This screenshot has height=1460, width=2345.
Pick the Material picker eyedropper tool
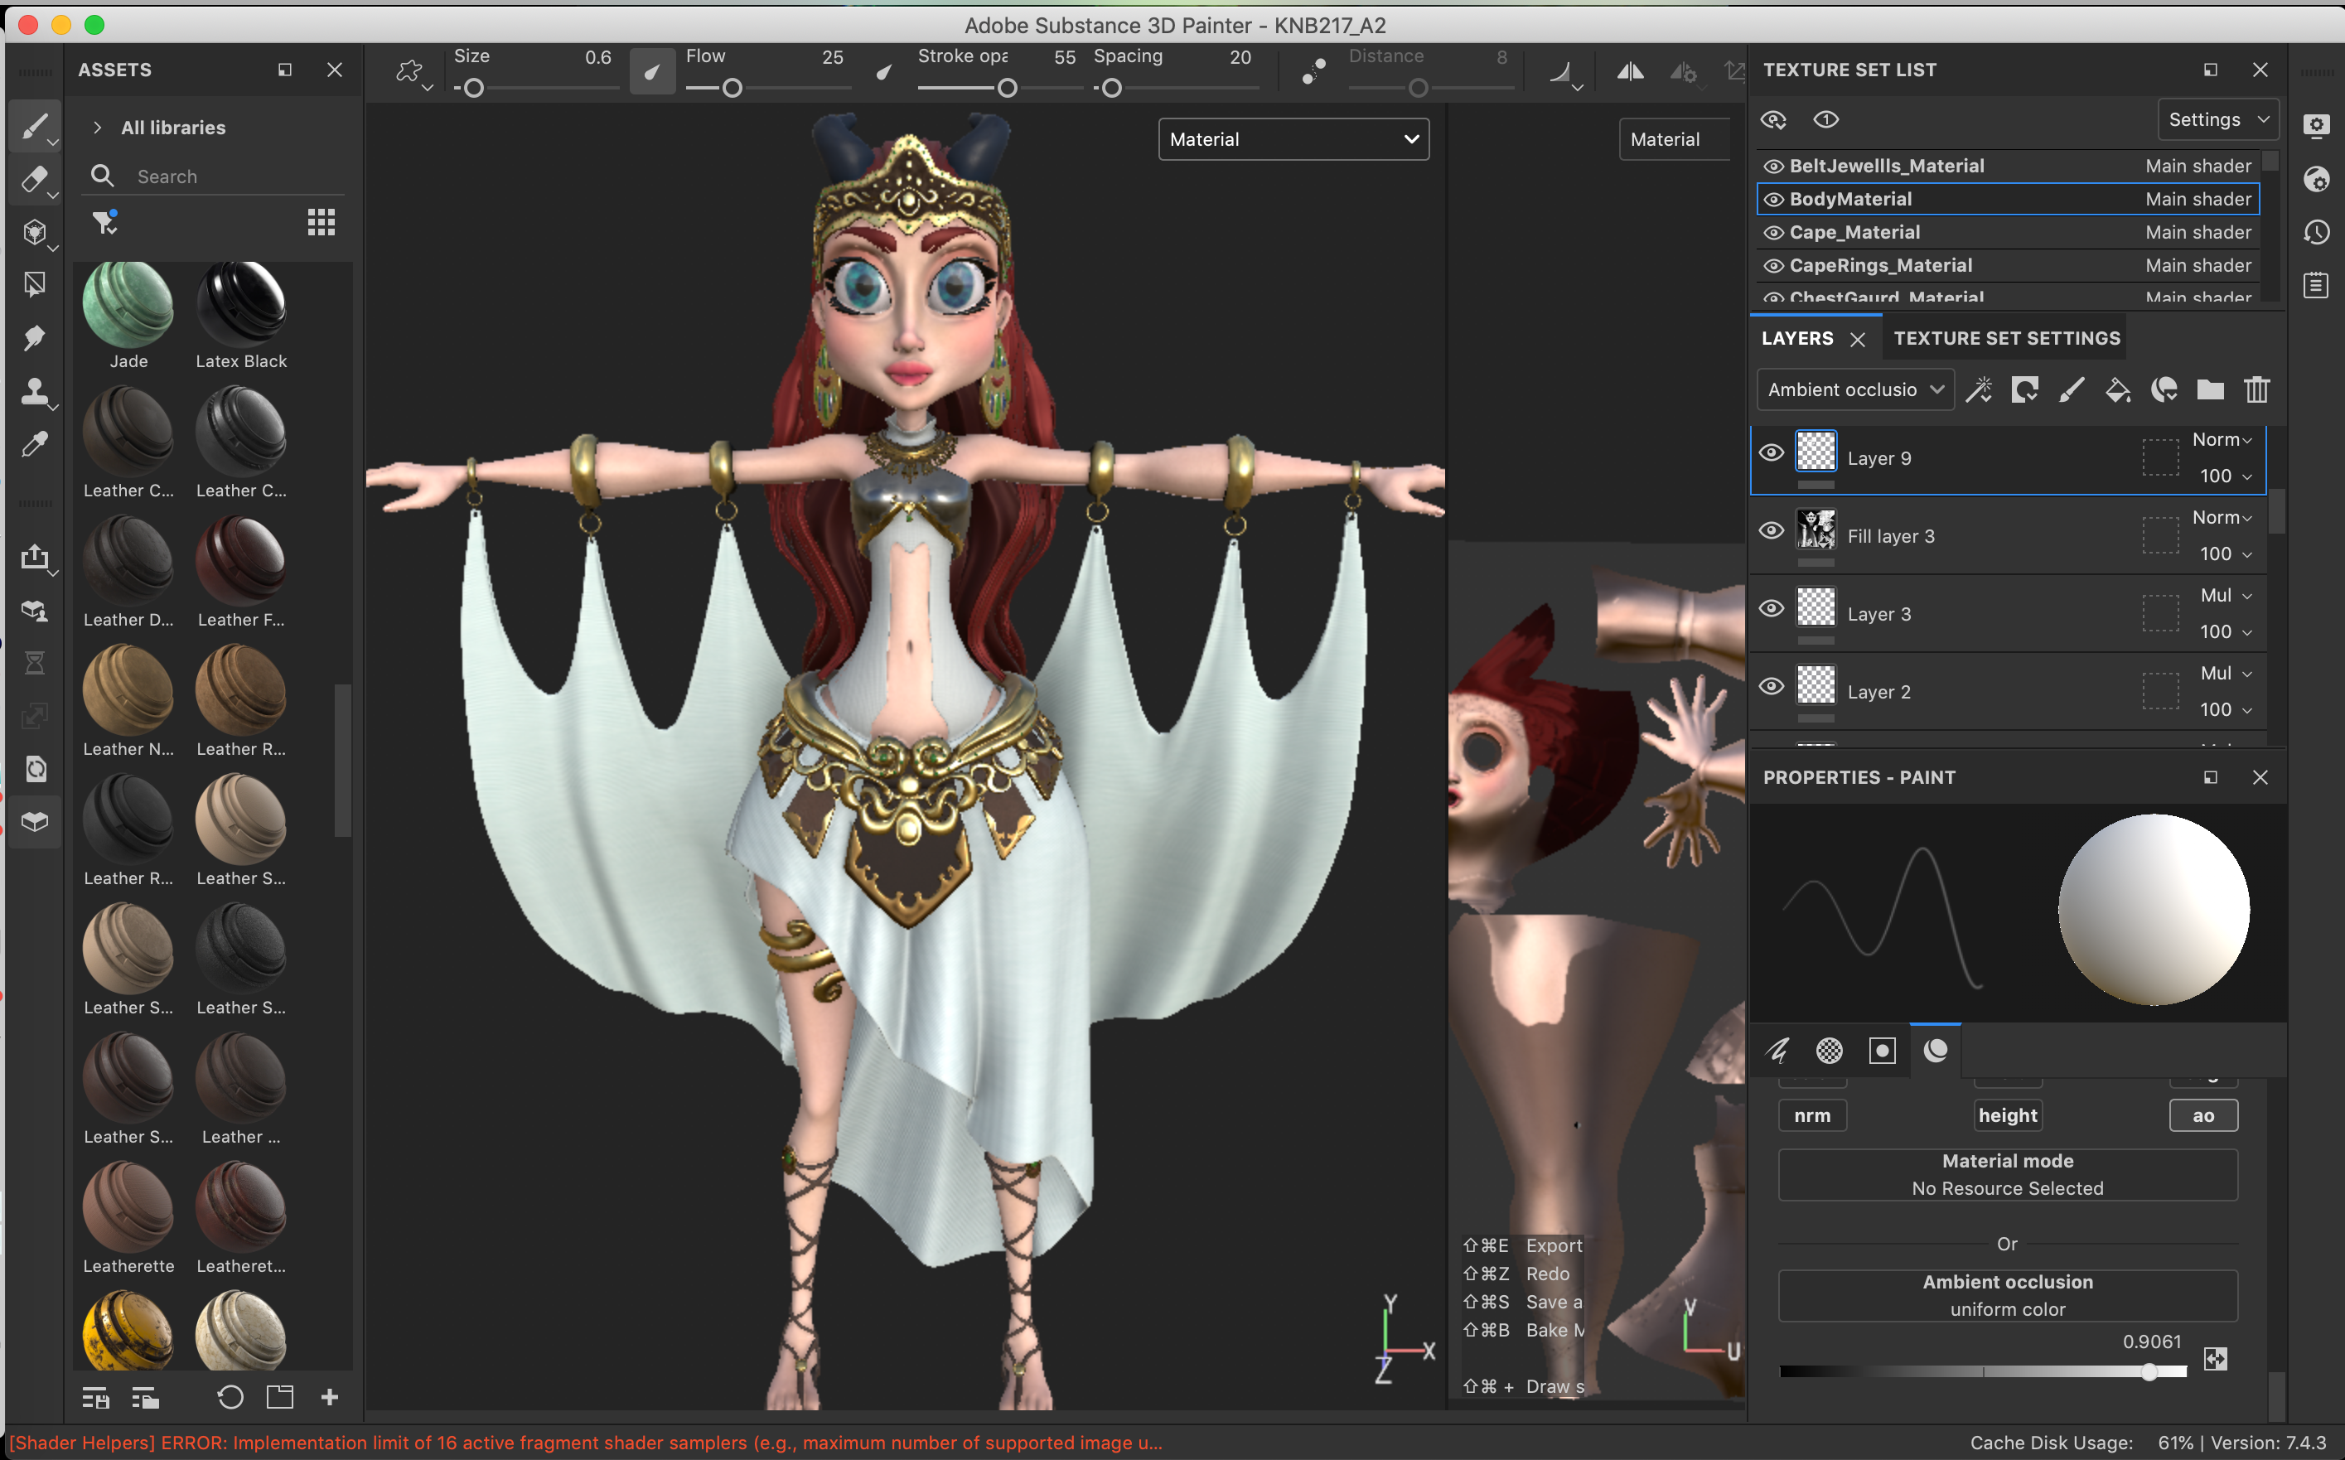click(x=34, y=444)
